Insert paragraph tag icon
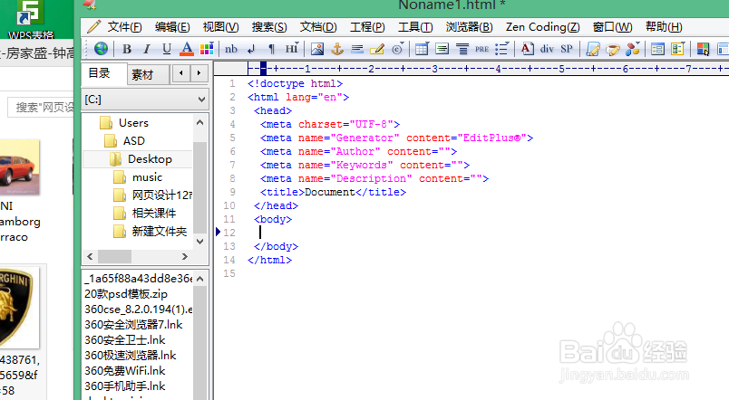729x400 pixels. coord(271,49)
